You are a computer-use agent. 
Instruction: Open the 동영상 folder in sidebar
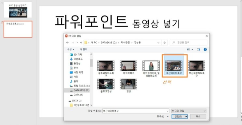click(75, 63)
